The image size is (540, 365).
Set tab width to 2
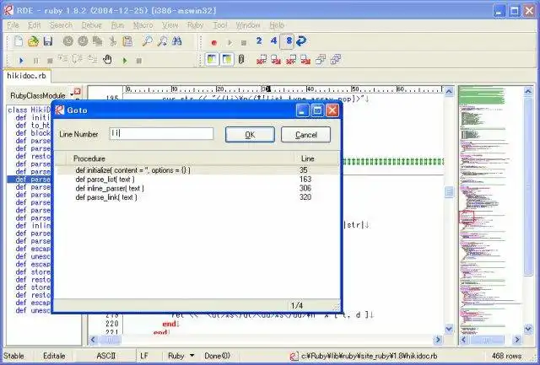coord(259,41)
